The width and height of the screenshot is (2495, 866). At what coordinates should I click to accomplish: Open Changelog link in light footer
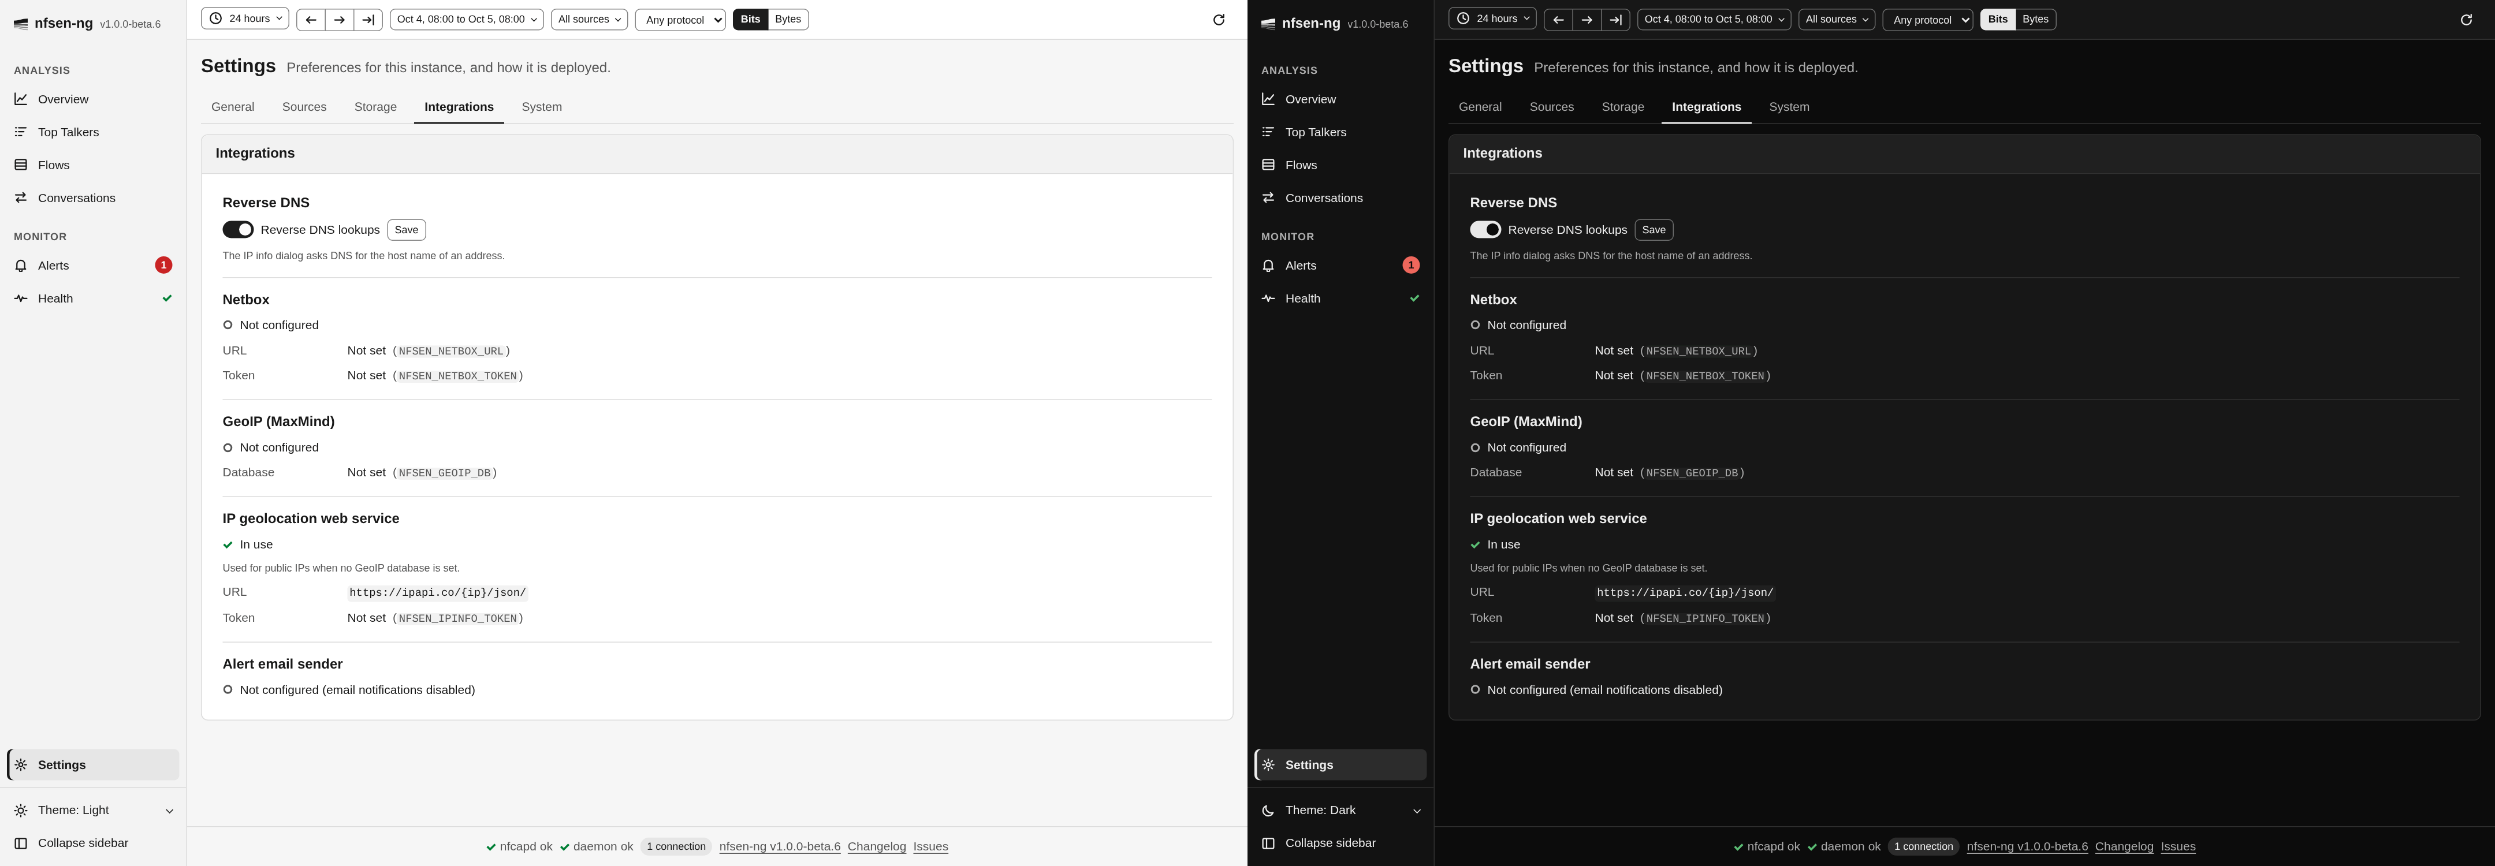pos(877,846)
